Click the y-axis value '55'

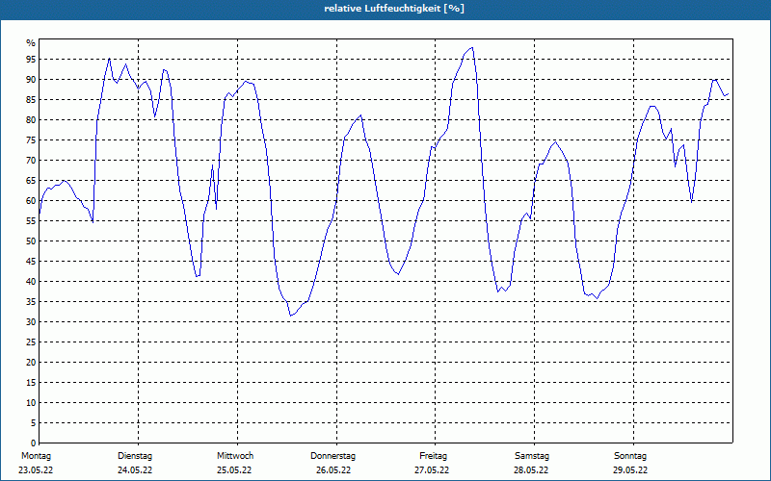tap(31, 221)
